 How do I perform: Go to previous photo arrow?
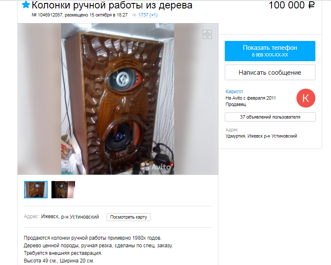point(23,99)
